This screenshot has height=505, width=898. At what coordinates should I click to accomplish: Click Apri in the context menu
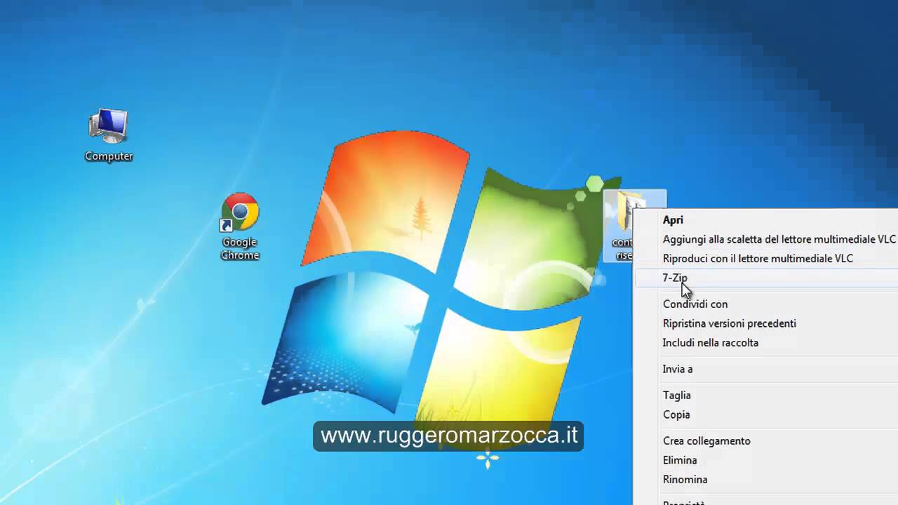(765, 220)
